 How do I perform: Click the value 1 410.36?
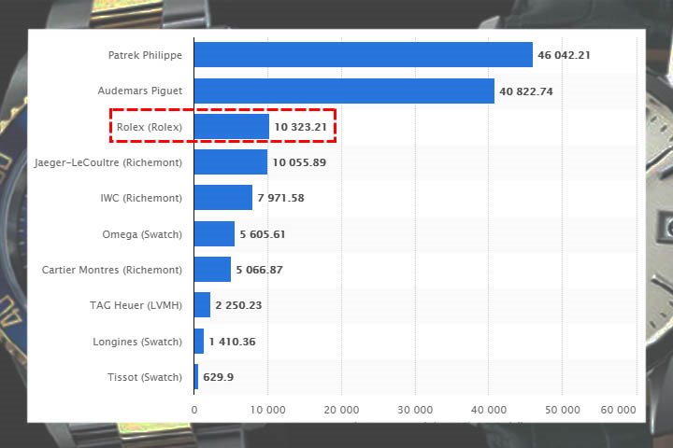(232, 342)
